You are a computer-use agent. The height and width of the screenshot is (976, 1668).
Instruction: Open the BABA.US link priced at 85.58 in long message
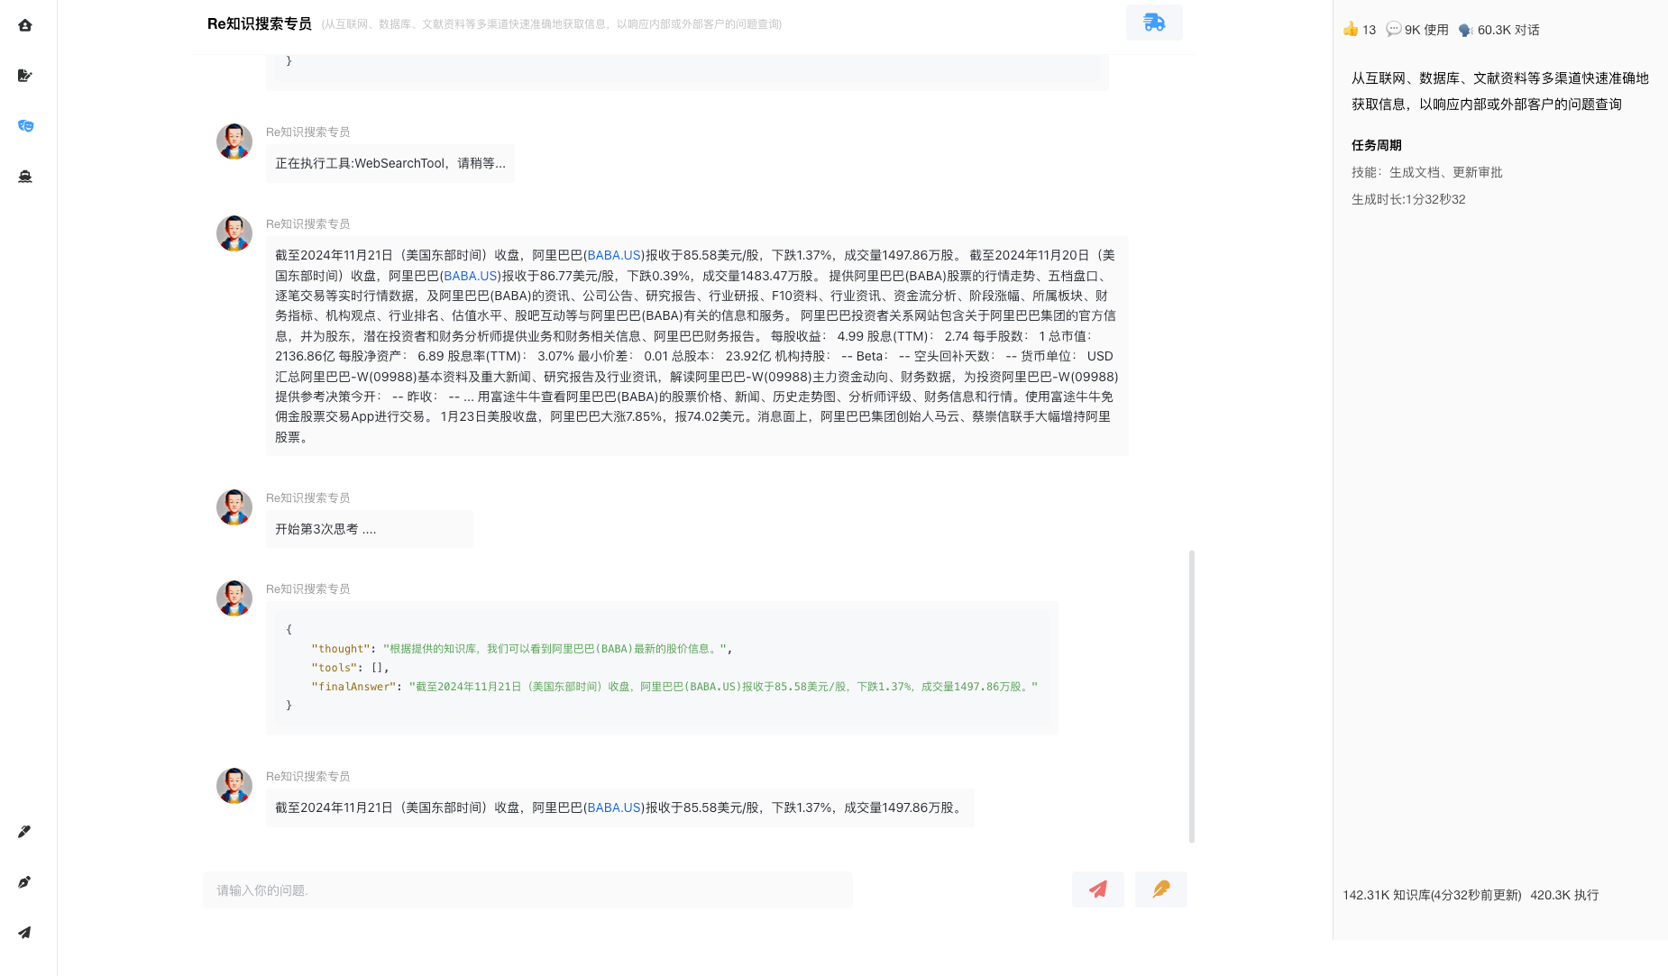click(x=614, y=255)
